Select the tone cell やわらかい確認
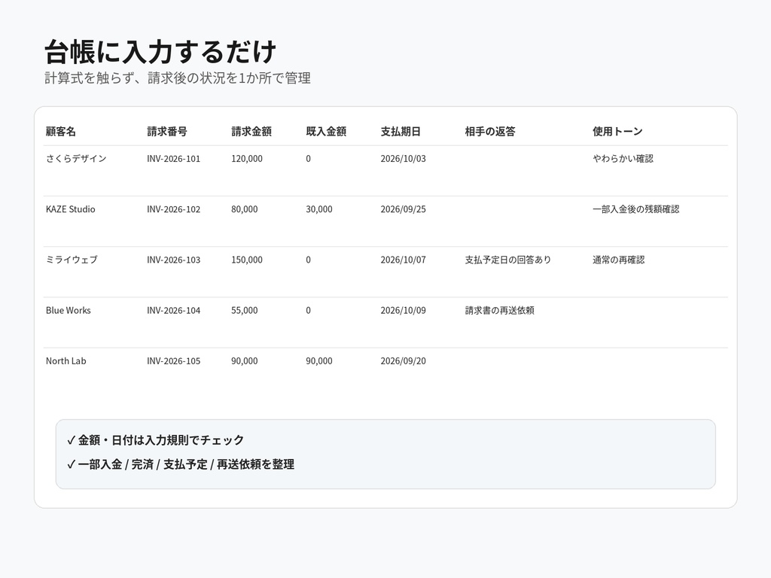This screenshot has height=578, width=771. point(623,158)
